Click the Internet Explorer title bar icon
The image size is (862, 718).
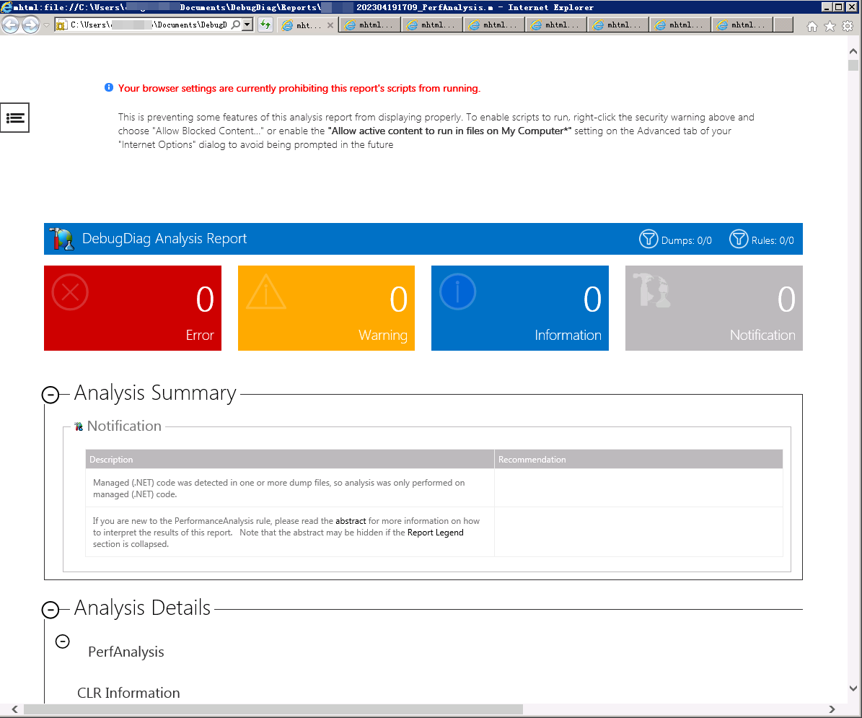pyautogui.click(x=6, y=7)
